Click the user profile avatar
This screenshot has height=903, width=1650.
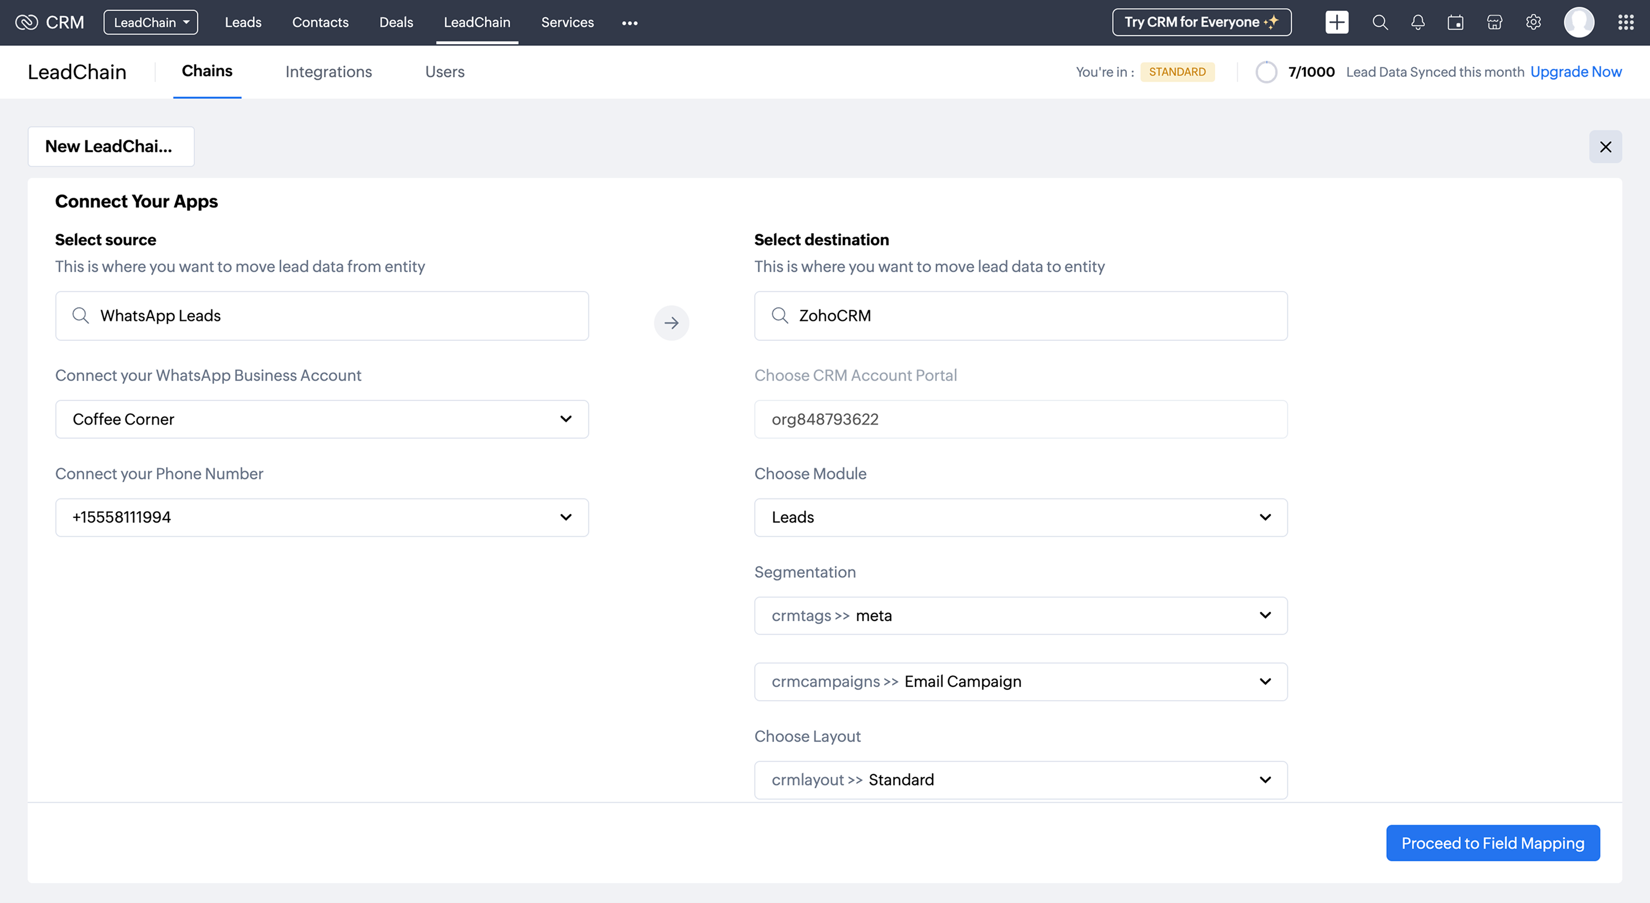[x=1578, y=22]
